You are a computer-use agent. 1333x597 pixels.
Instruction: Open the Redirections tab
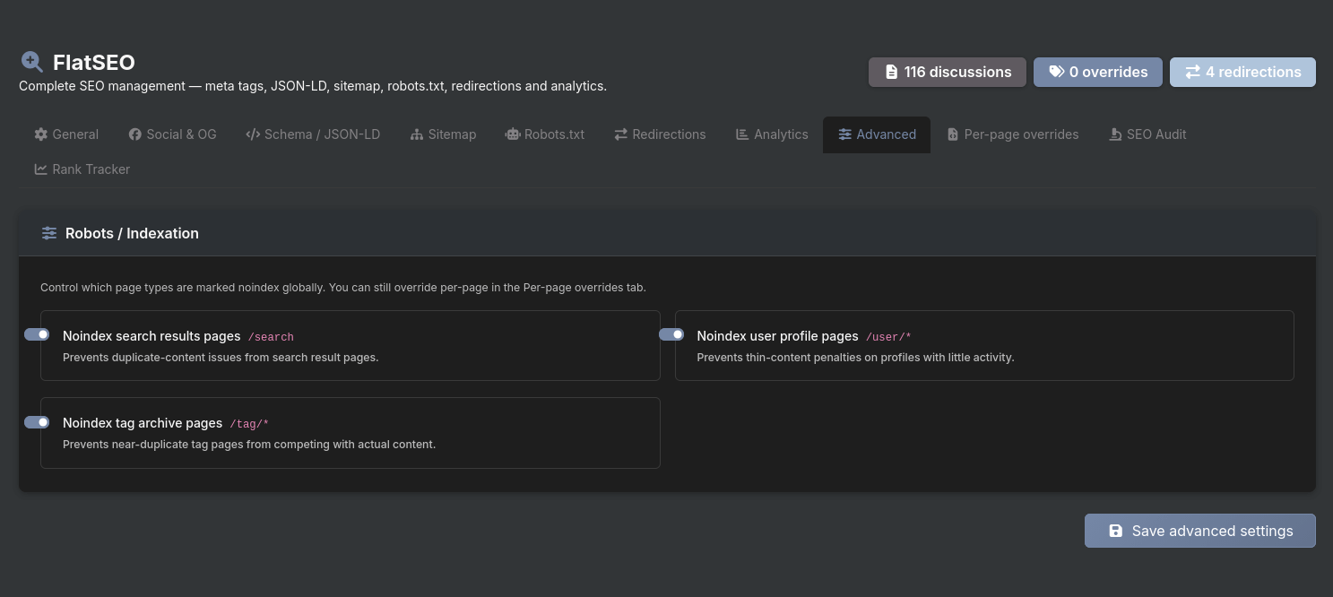(x=660, y=134)
